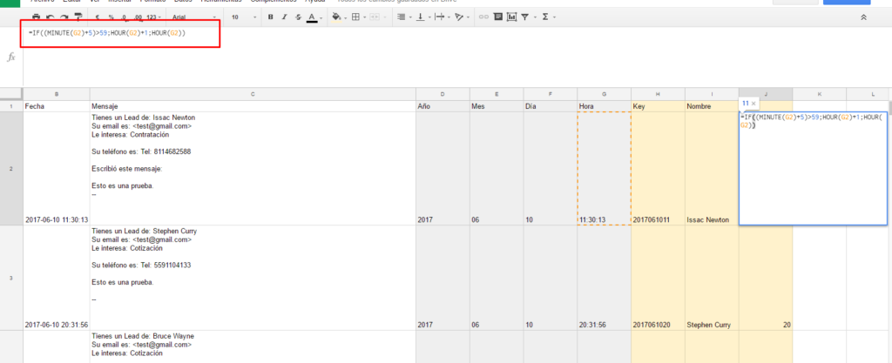Select the Bruce Wayne lead message cell
Image resolution: width=892 pixels, height=363 pixels.
pos(253,346)
